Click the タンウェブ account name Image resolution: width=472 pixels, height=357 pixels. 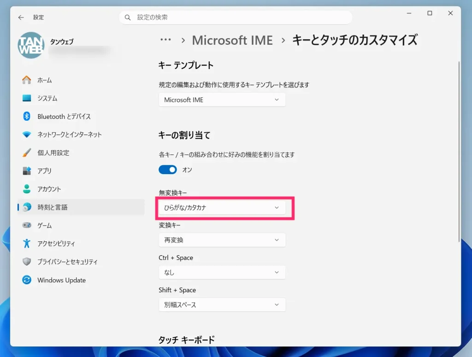(62, 42)
